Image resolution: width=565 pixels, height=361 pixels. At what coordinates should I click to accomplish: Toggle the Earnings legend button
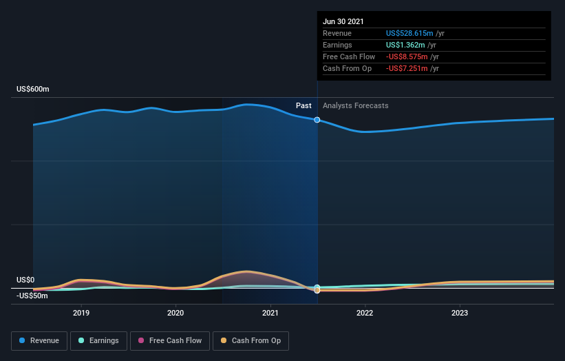[98, 341]
